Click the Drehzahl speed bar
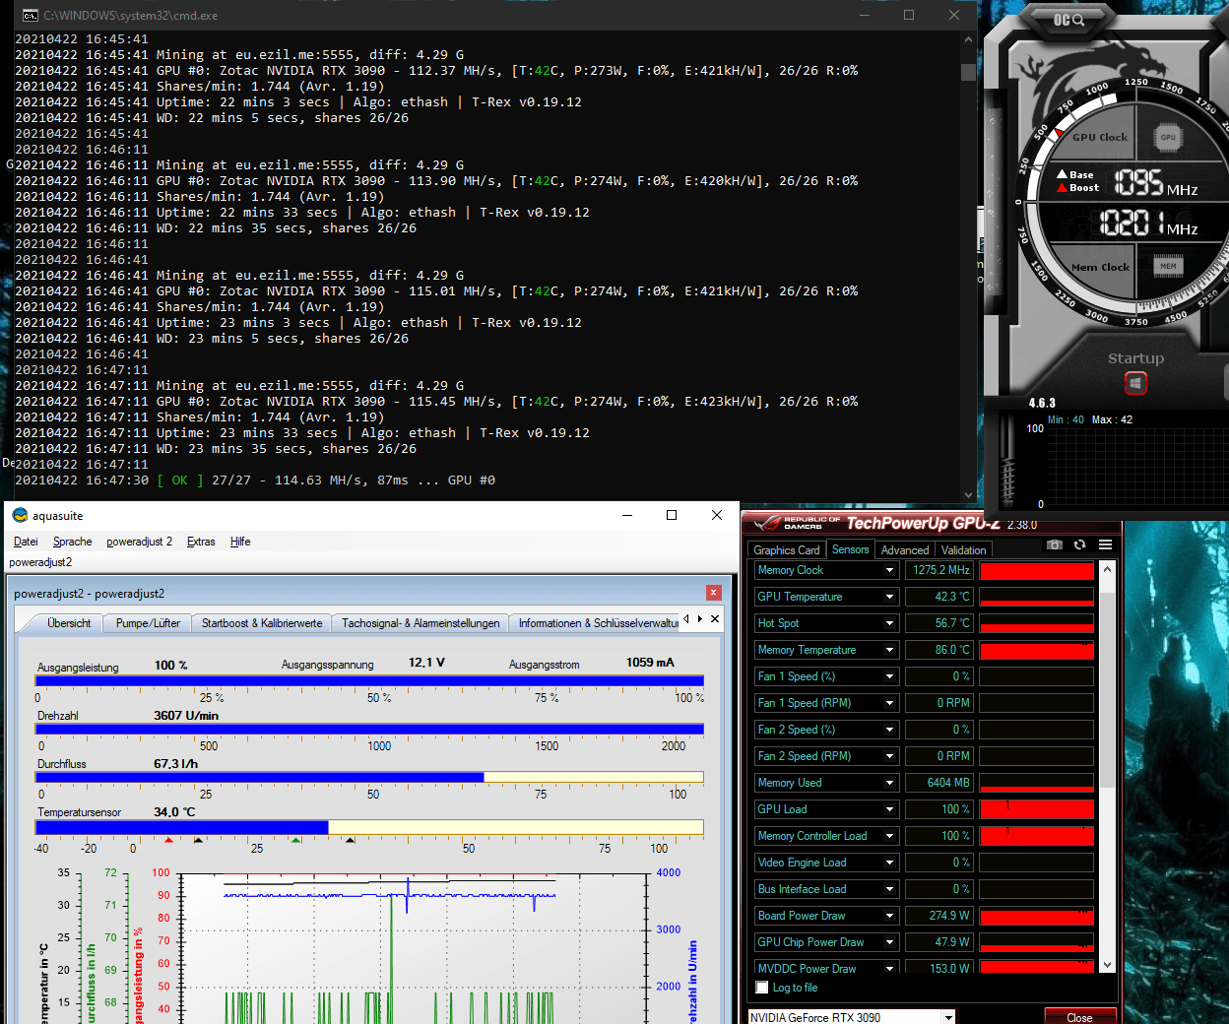1229x1024 pixels. tap(369, 729)
